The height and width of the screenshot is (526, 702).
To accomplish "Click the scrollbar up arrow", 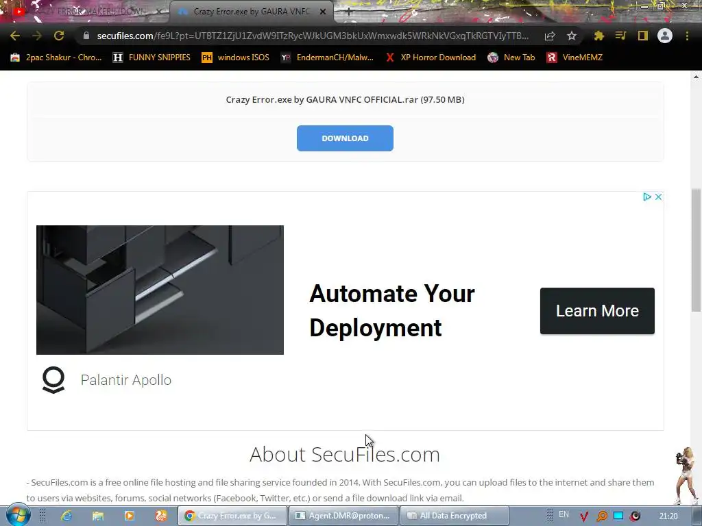I will coord(696,77).
